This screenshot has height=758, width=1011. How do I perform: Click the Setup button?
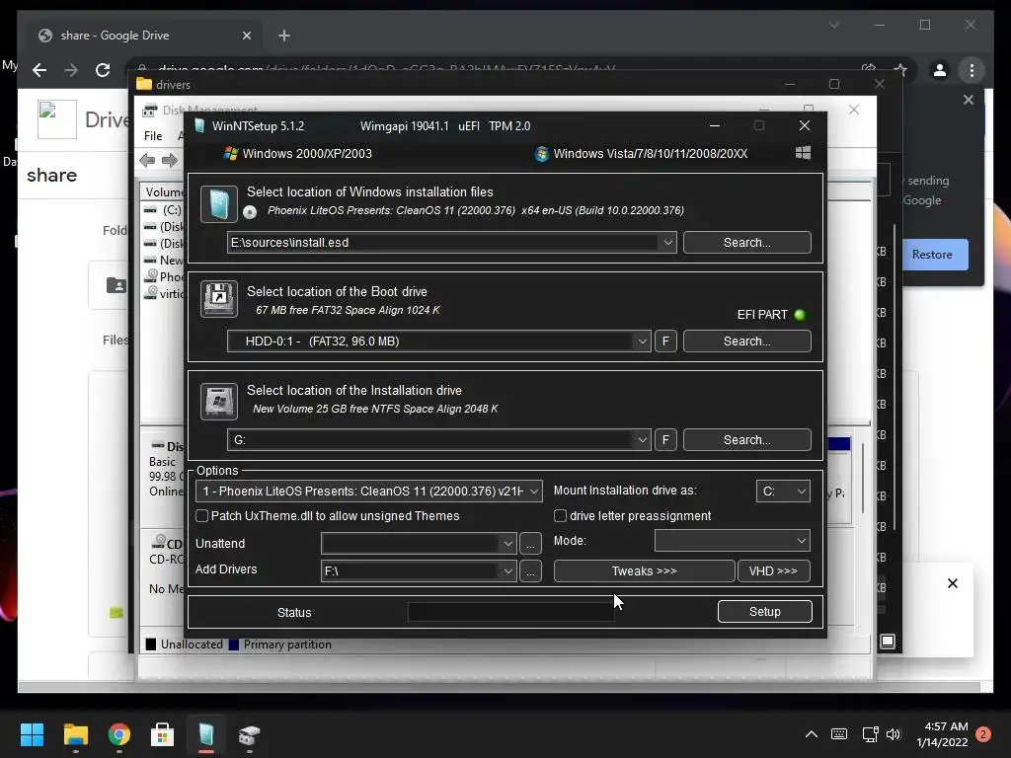point(765,612)
